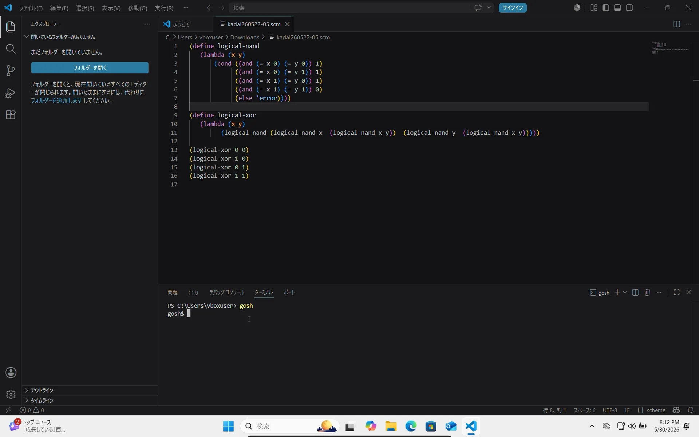The height and width of the screenshot is (437, 699).
Task: Open editor more actions ellipsis
Action: tap(688, 24)
